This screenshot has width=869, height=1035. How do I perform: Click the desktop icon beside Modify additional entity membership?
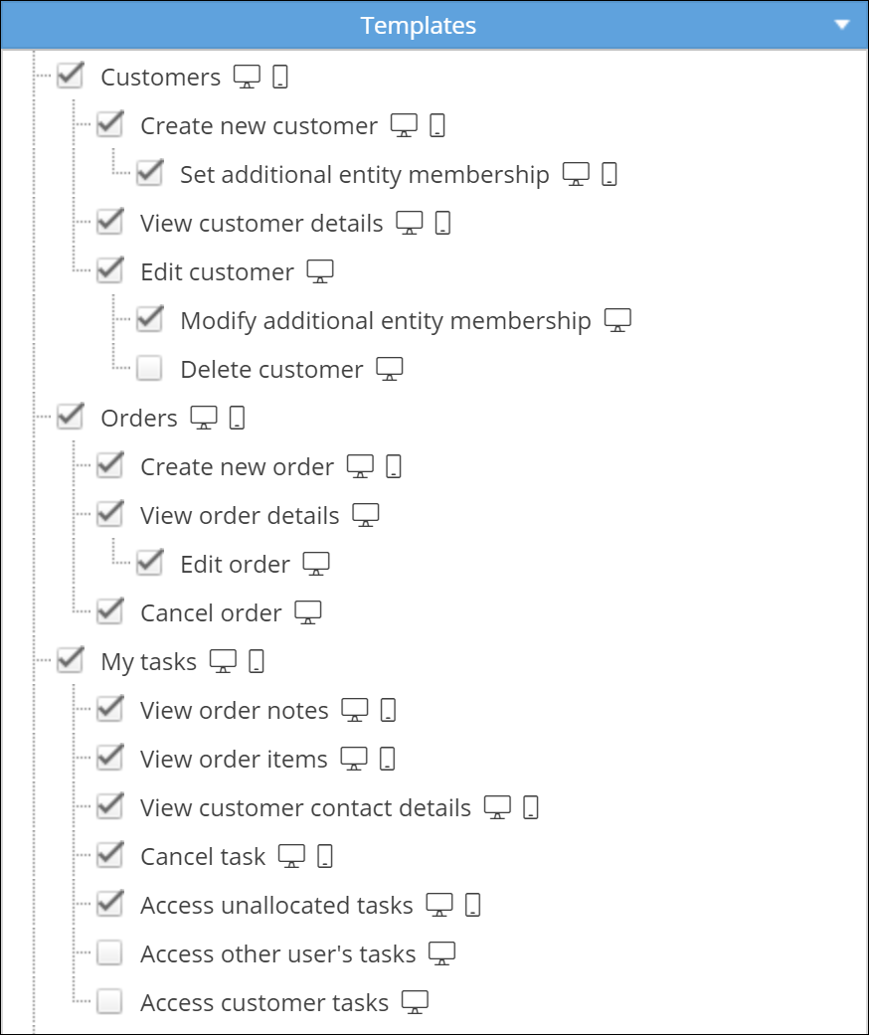point(618,320)
